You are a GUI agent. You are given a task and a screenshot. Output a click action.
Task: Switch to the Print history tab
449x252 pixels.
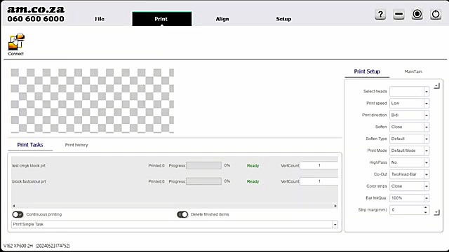click(76, 145)
